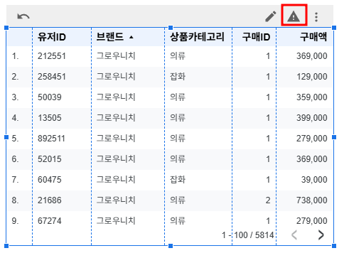Select user ID cell 258451

[52, 77]
